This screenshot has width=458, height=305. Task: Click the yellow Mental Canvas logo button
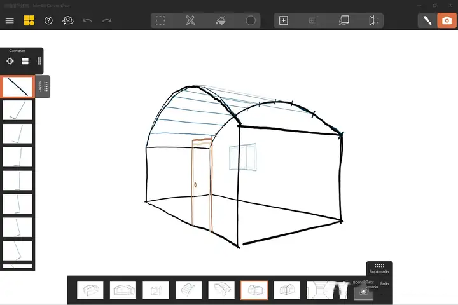(29, 20)
